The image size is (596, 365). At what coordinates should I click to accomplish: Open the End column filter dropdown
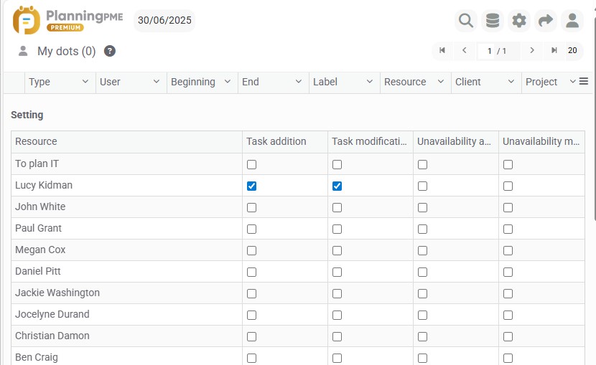coord(299,81)
